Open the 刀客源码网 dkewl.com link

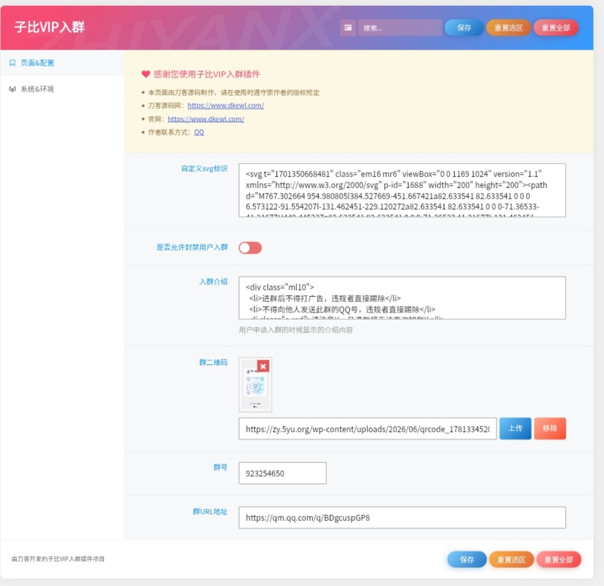(x=225, y=105)
